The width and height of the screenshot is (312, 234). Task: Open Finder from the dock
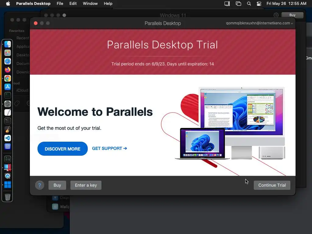click(8, 44)
